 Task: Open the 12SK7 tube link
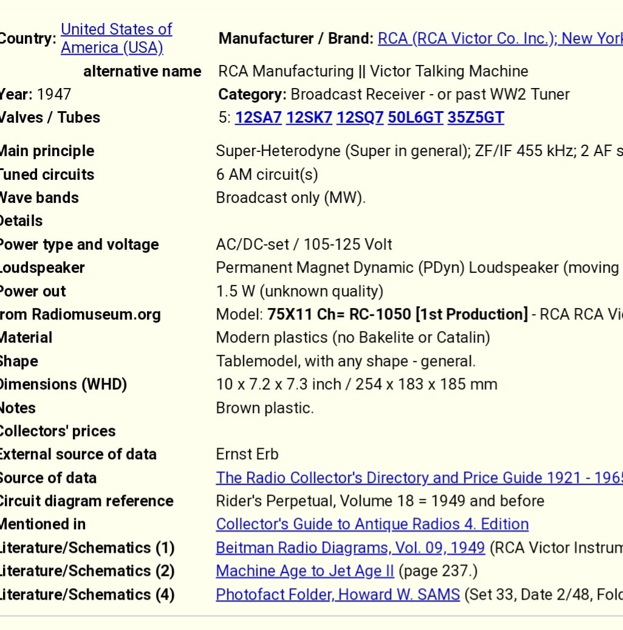(x=309, y=117)
